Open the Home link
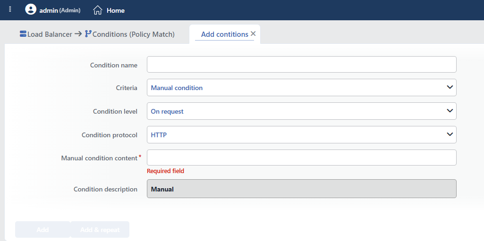Screen dimensions: 484x241 pos(116,10)
